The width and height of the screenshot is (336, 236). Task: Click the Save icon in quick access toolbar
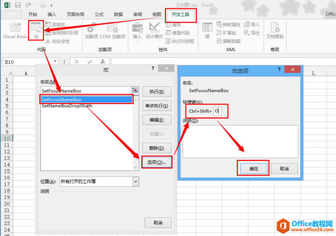coord(18,5)
